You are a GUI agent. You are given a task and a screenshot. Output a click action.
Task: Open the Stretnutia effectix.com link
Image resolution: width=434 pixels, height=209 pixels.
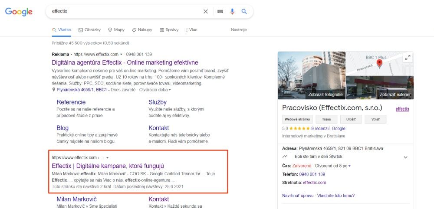[x=314, y=183]
